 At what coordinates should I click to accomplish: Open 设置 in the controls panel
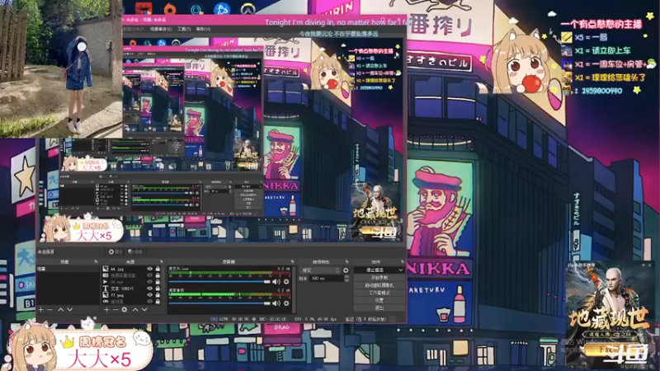pos(379,300)
